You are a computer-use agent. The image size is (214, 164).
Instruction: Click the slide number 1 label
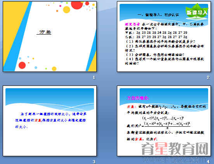[94, 78]
